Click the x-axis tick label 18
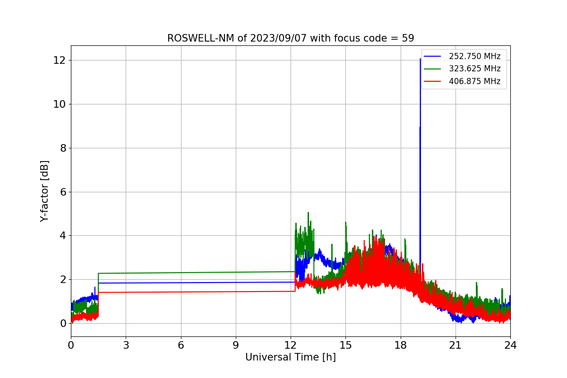567x378 pixels. pyautogui.click(x=401, y=345)
